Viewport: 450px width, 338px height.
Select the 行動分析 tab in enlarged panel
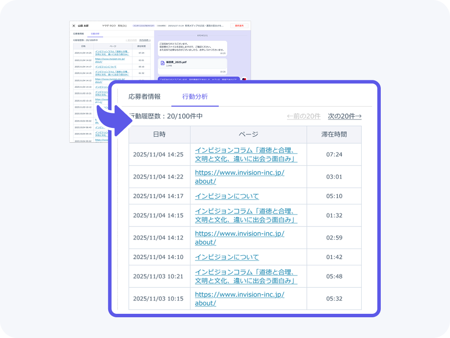tap(195, 96)
